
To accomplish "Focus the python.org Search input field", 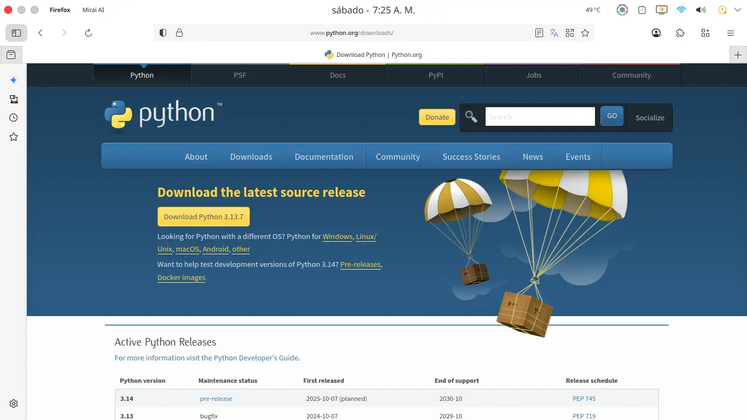I will click(540, 116).
